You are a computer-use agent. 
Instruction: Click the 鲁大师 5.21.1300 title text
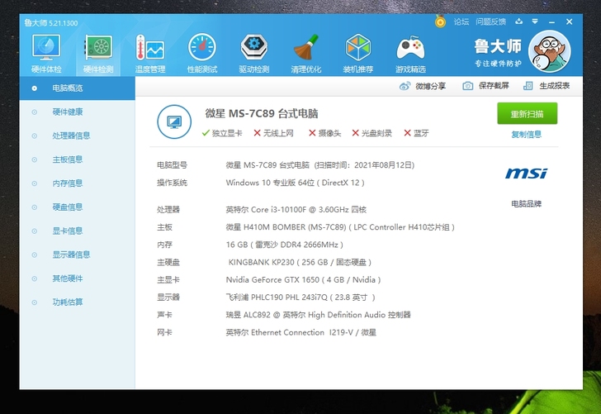coord(51,23)
